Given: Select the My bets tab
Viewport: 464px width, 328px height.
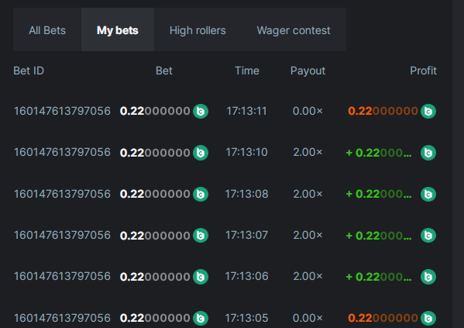Looking at the screenshot, I should point(118,29).
